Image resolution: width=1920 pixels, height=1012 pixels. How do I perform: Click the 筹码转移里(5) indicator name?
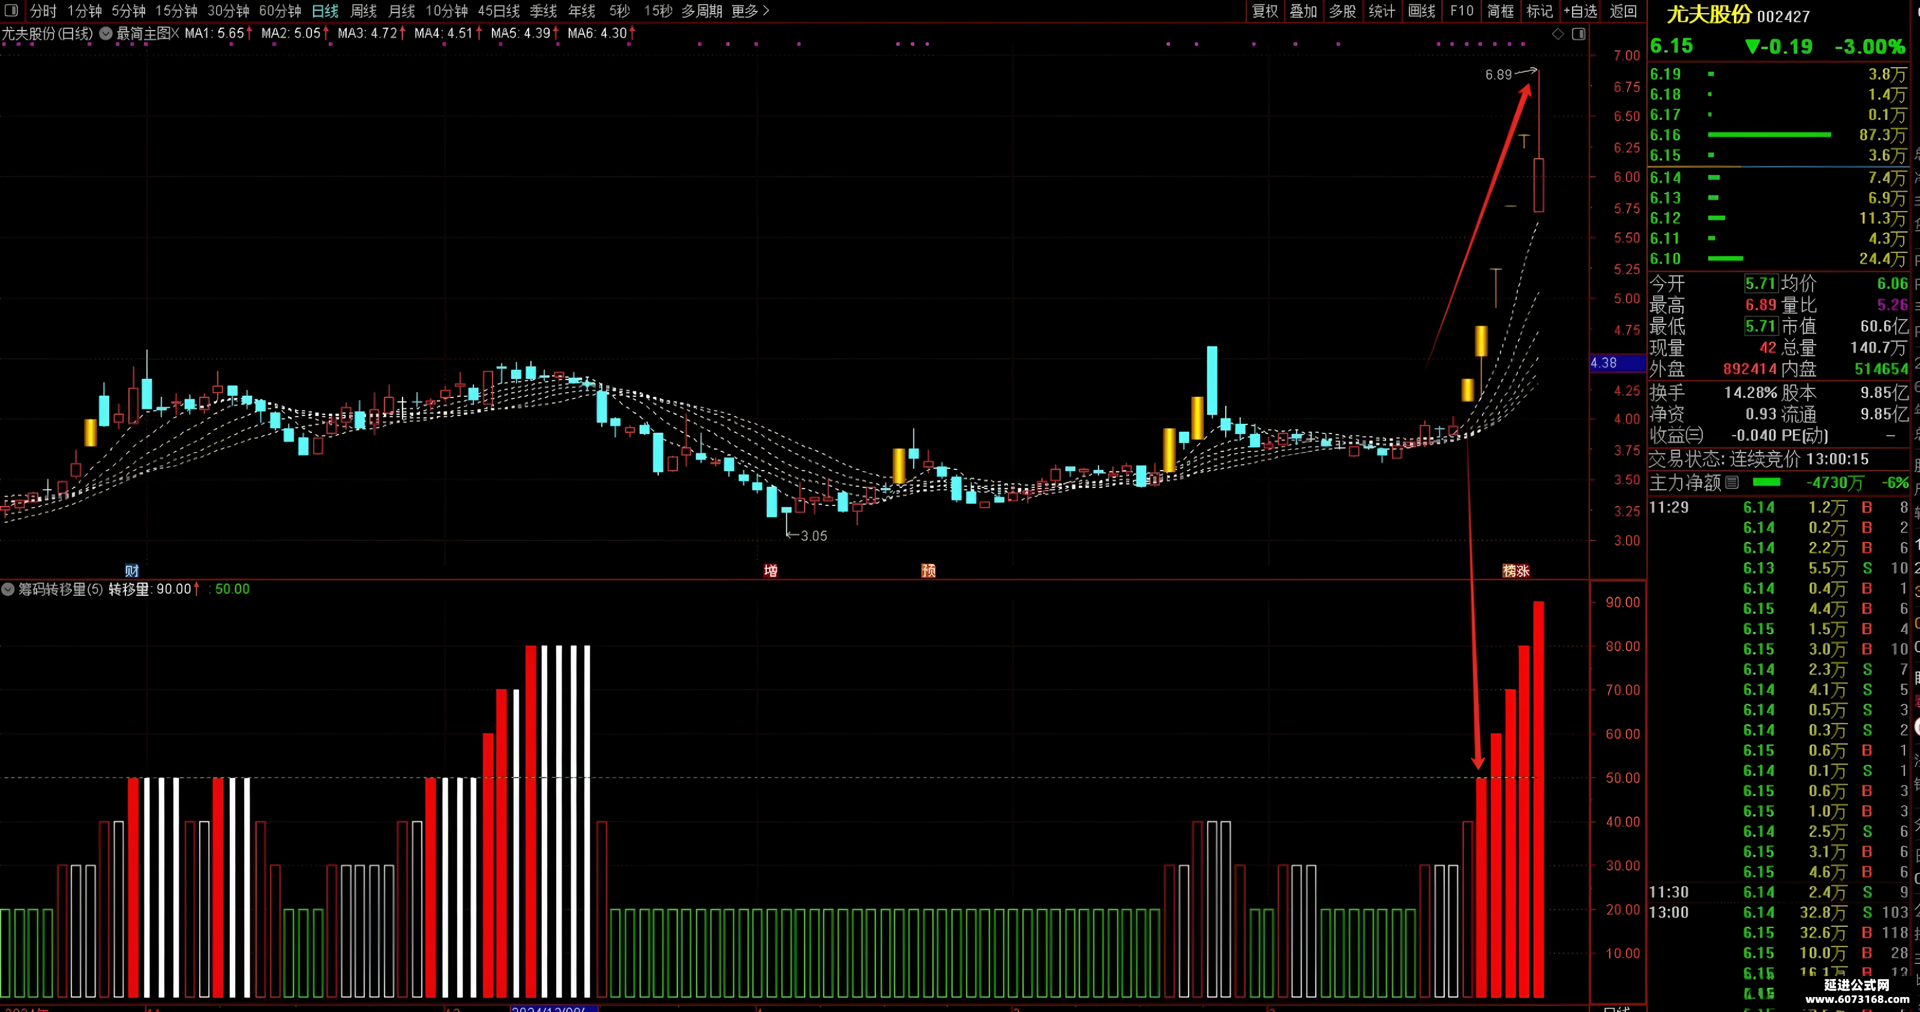pyautogui.click(x=61, y=589)
